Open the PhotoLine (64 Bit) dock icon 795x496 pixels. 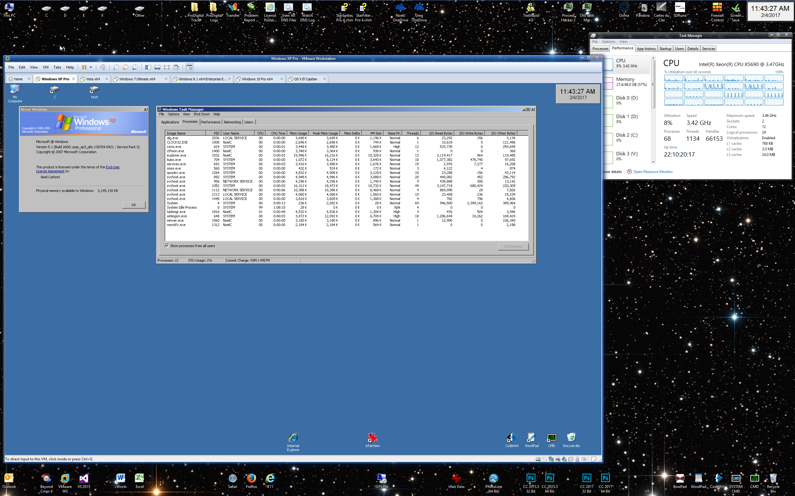493,483
